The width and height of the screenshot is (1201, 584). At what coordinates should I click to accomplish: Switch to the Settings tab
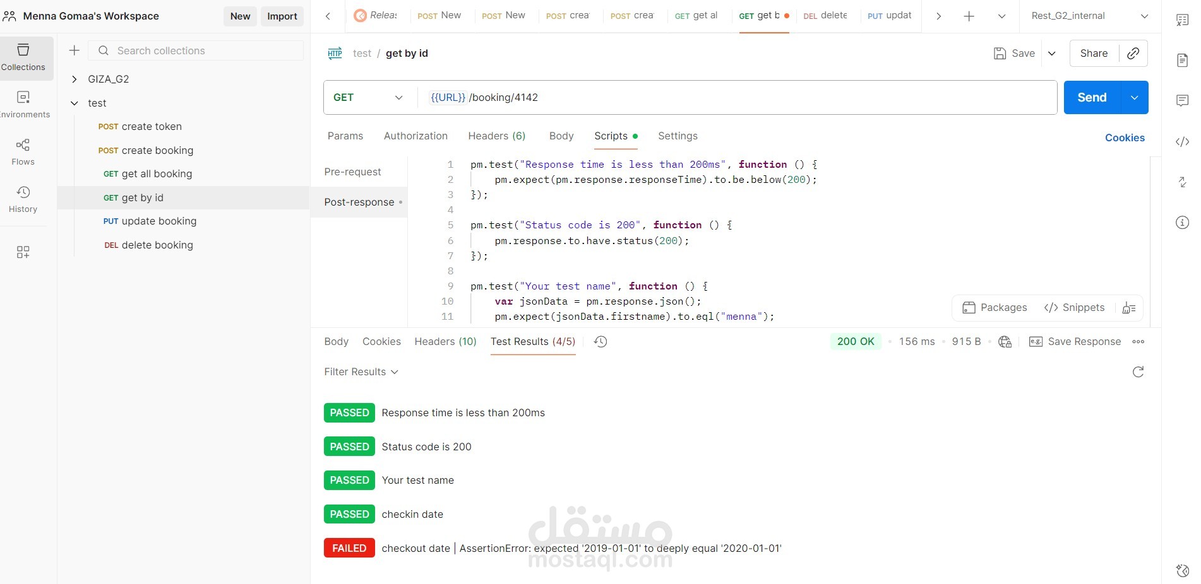(x=678, y=136)
